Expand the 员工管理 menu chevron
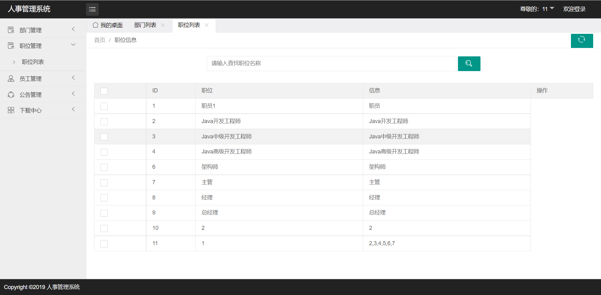This screenshot has height=295, width=601. click(x=73, y=78)
